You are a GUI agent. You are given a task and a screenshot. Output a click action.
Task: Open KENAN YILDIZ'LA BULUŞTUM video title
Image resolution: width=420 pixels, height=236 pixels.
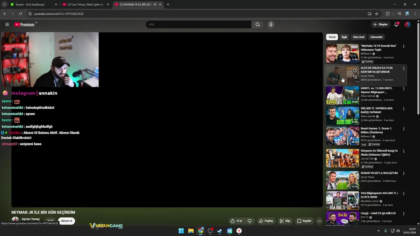(x=379, y=173)
